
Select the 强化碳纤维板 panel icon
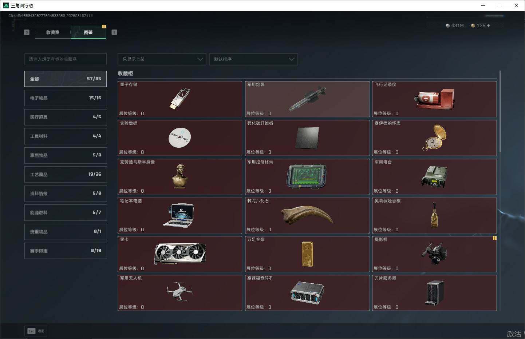pos(307,138)
